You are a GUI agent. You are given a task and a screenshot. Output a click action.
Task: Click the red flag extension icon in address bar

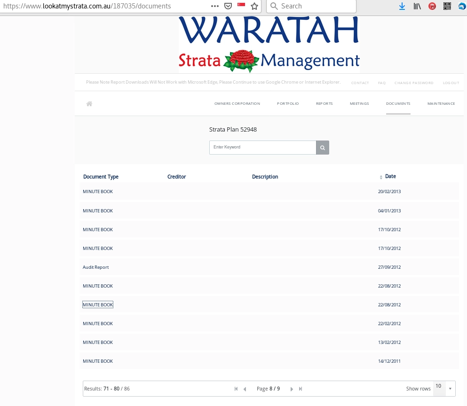click(241, 5)
